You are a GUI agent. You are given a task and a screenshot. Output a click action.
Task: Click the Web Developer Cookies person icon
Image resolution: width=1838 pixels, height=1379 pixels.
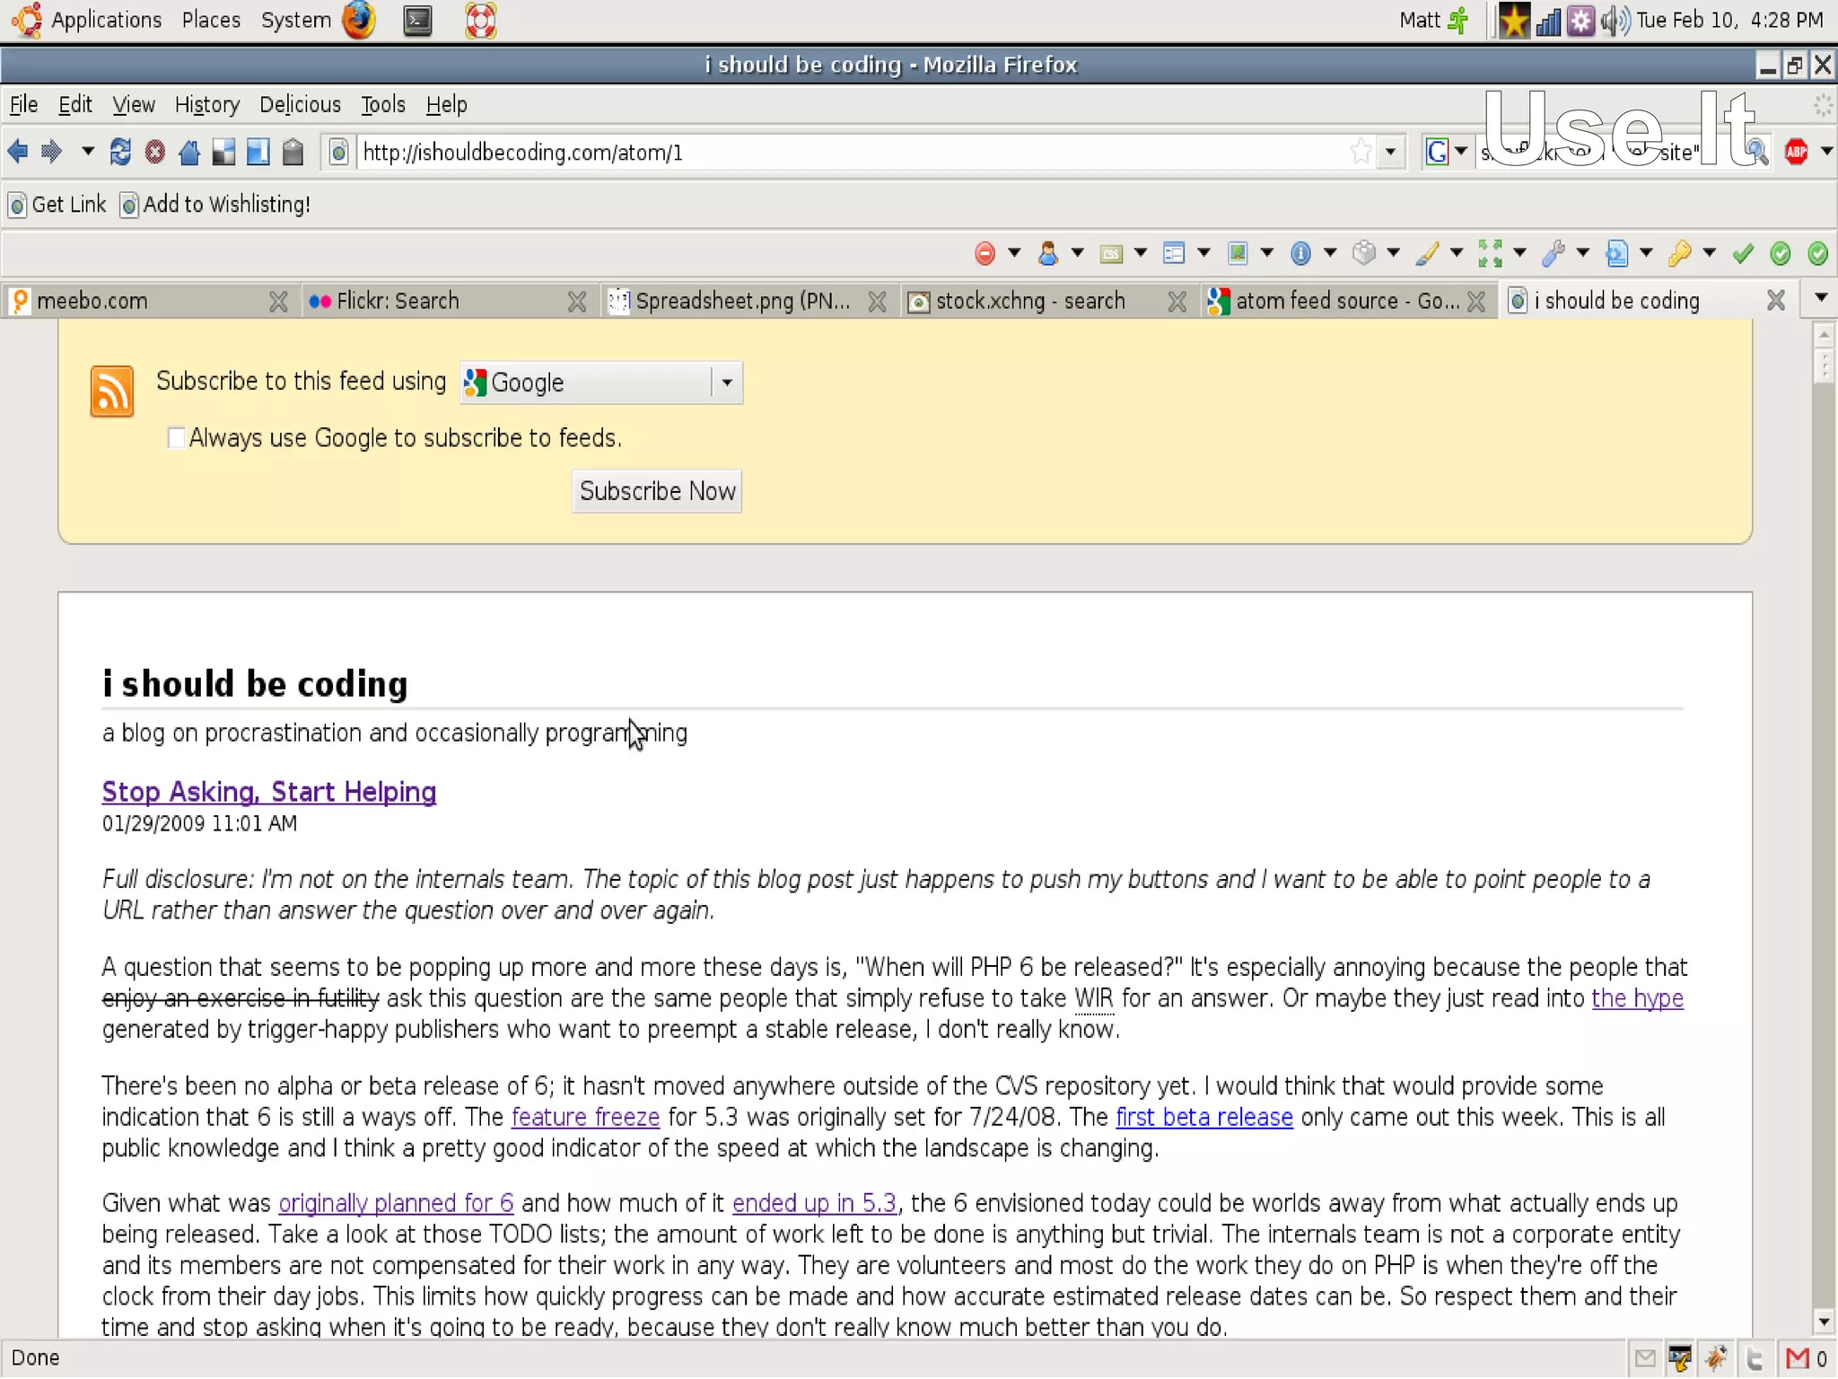pyautogui.click(x=1047, y=254)
